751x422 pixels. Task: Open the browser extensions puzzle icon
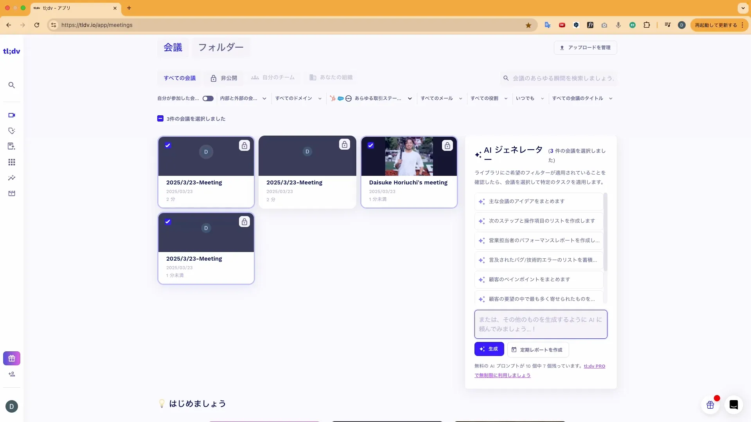pyautogui.click(x=647, y=25)
